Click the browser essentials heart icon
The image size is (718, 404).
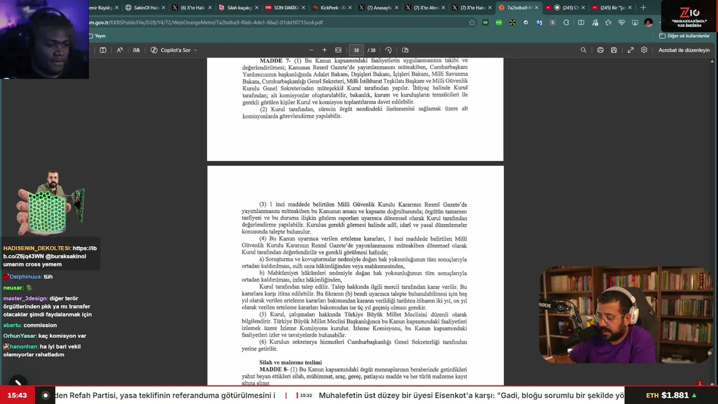click(622, 22)
